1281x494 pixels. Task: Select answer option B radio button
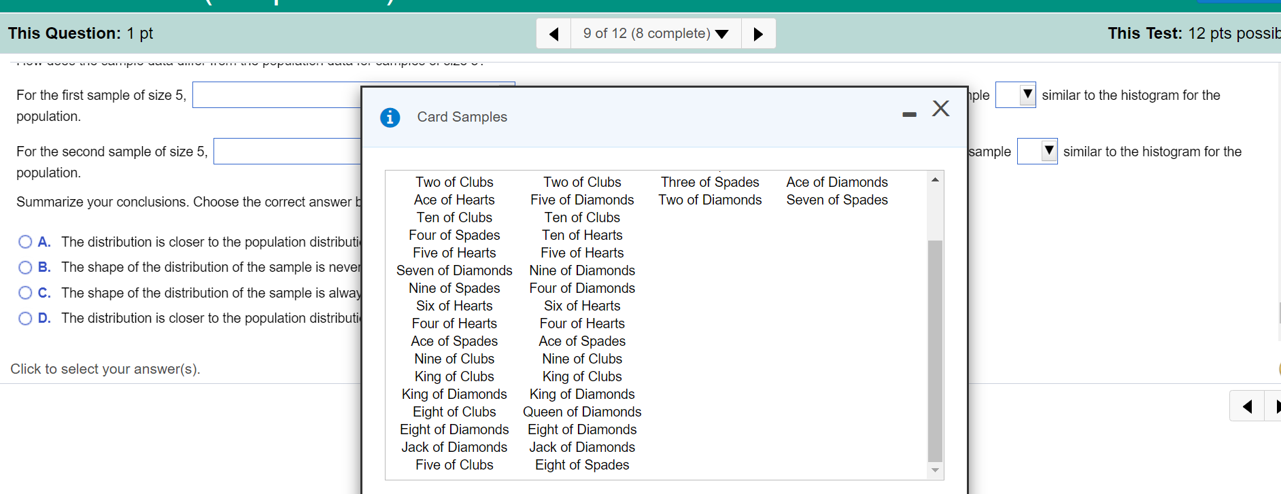coord(25,267)
